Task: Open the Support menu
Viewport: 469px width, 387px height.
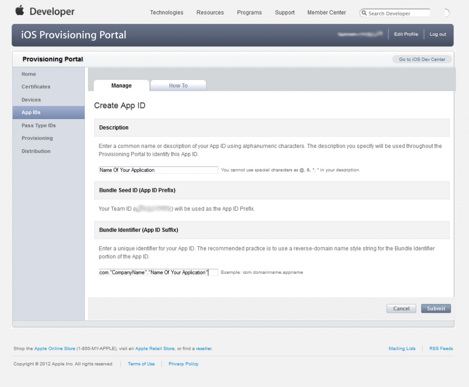Action: [285, 12]
